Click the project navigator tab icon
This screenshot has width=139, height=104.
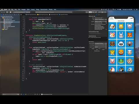pos(2,14)
